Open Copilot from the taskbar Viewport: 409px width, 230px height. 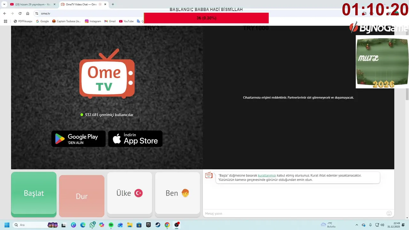coord(102,225)
